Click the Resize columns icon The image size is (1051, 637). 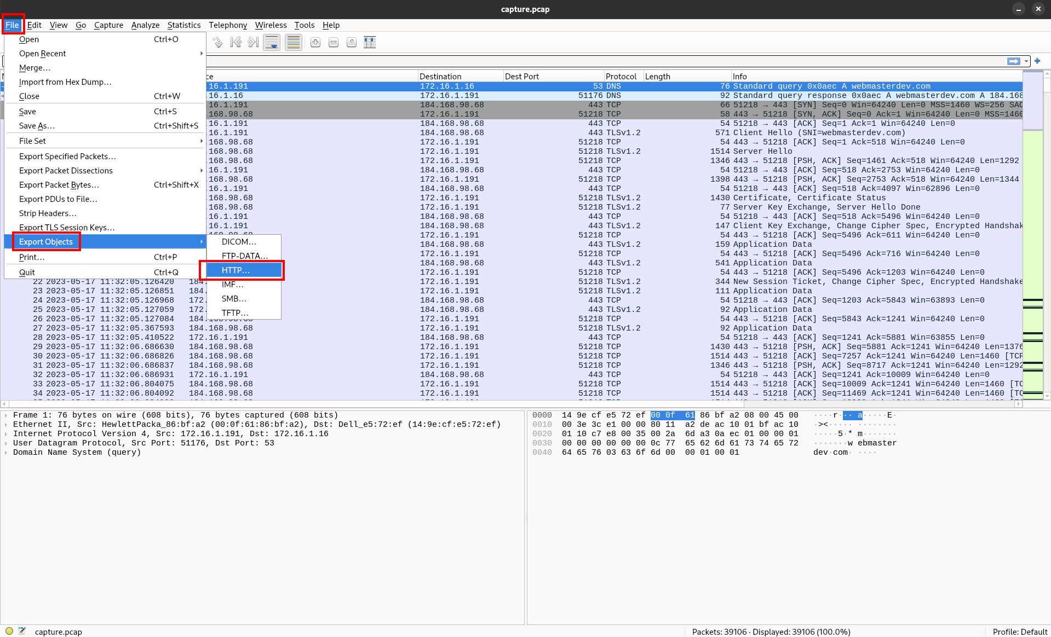(370, 43)
